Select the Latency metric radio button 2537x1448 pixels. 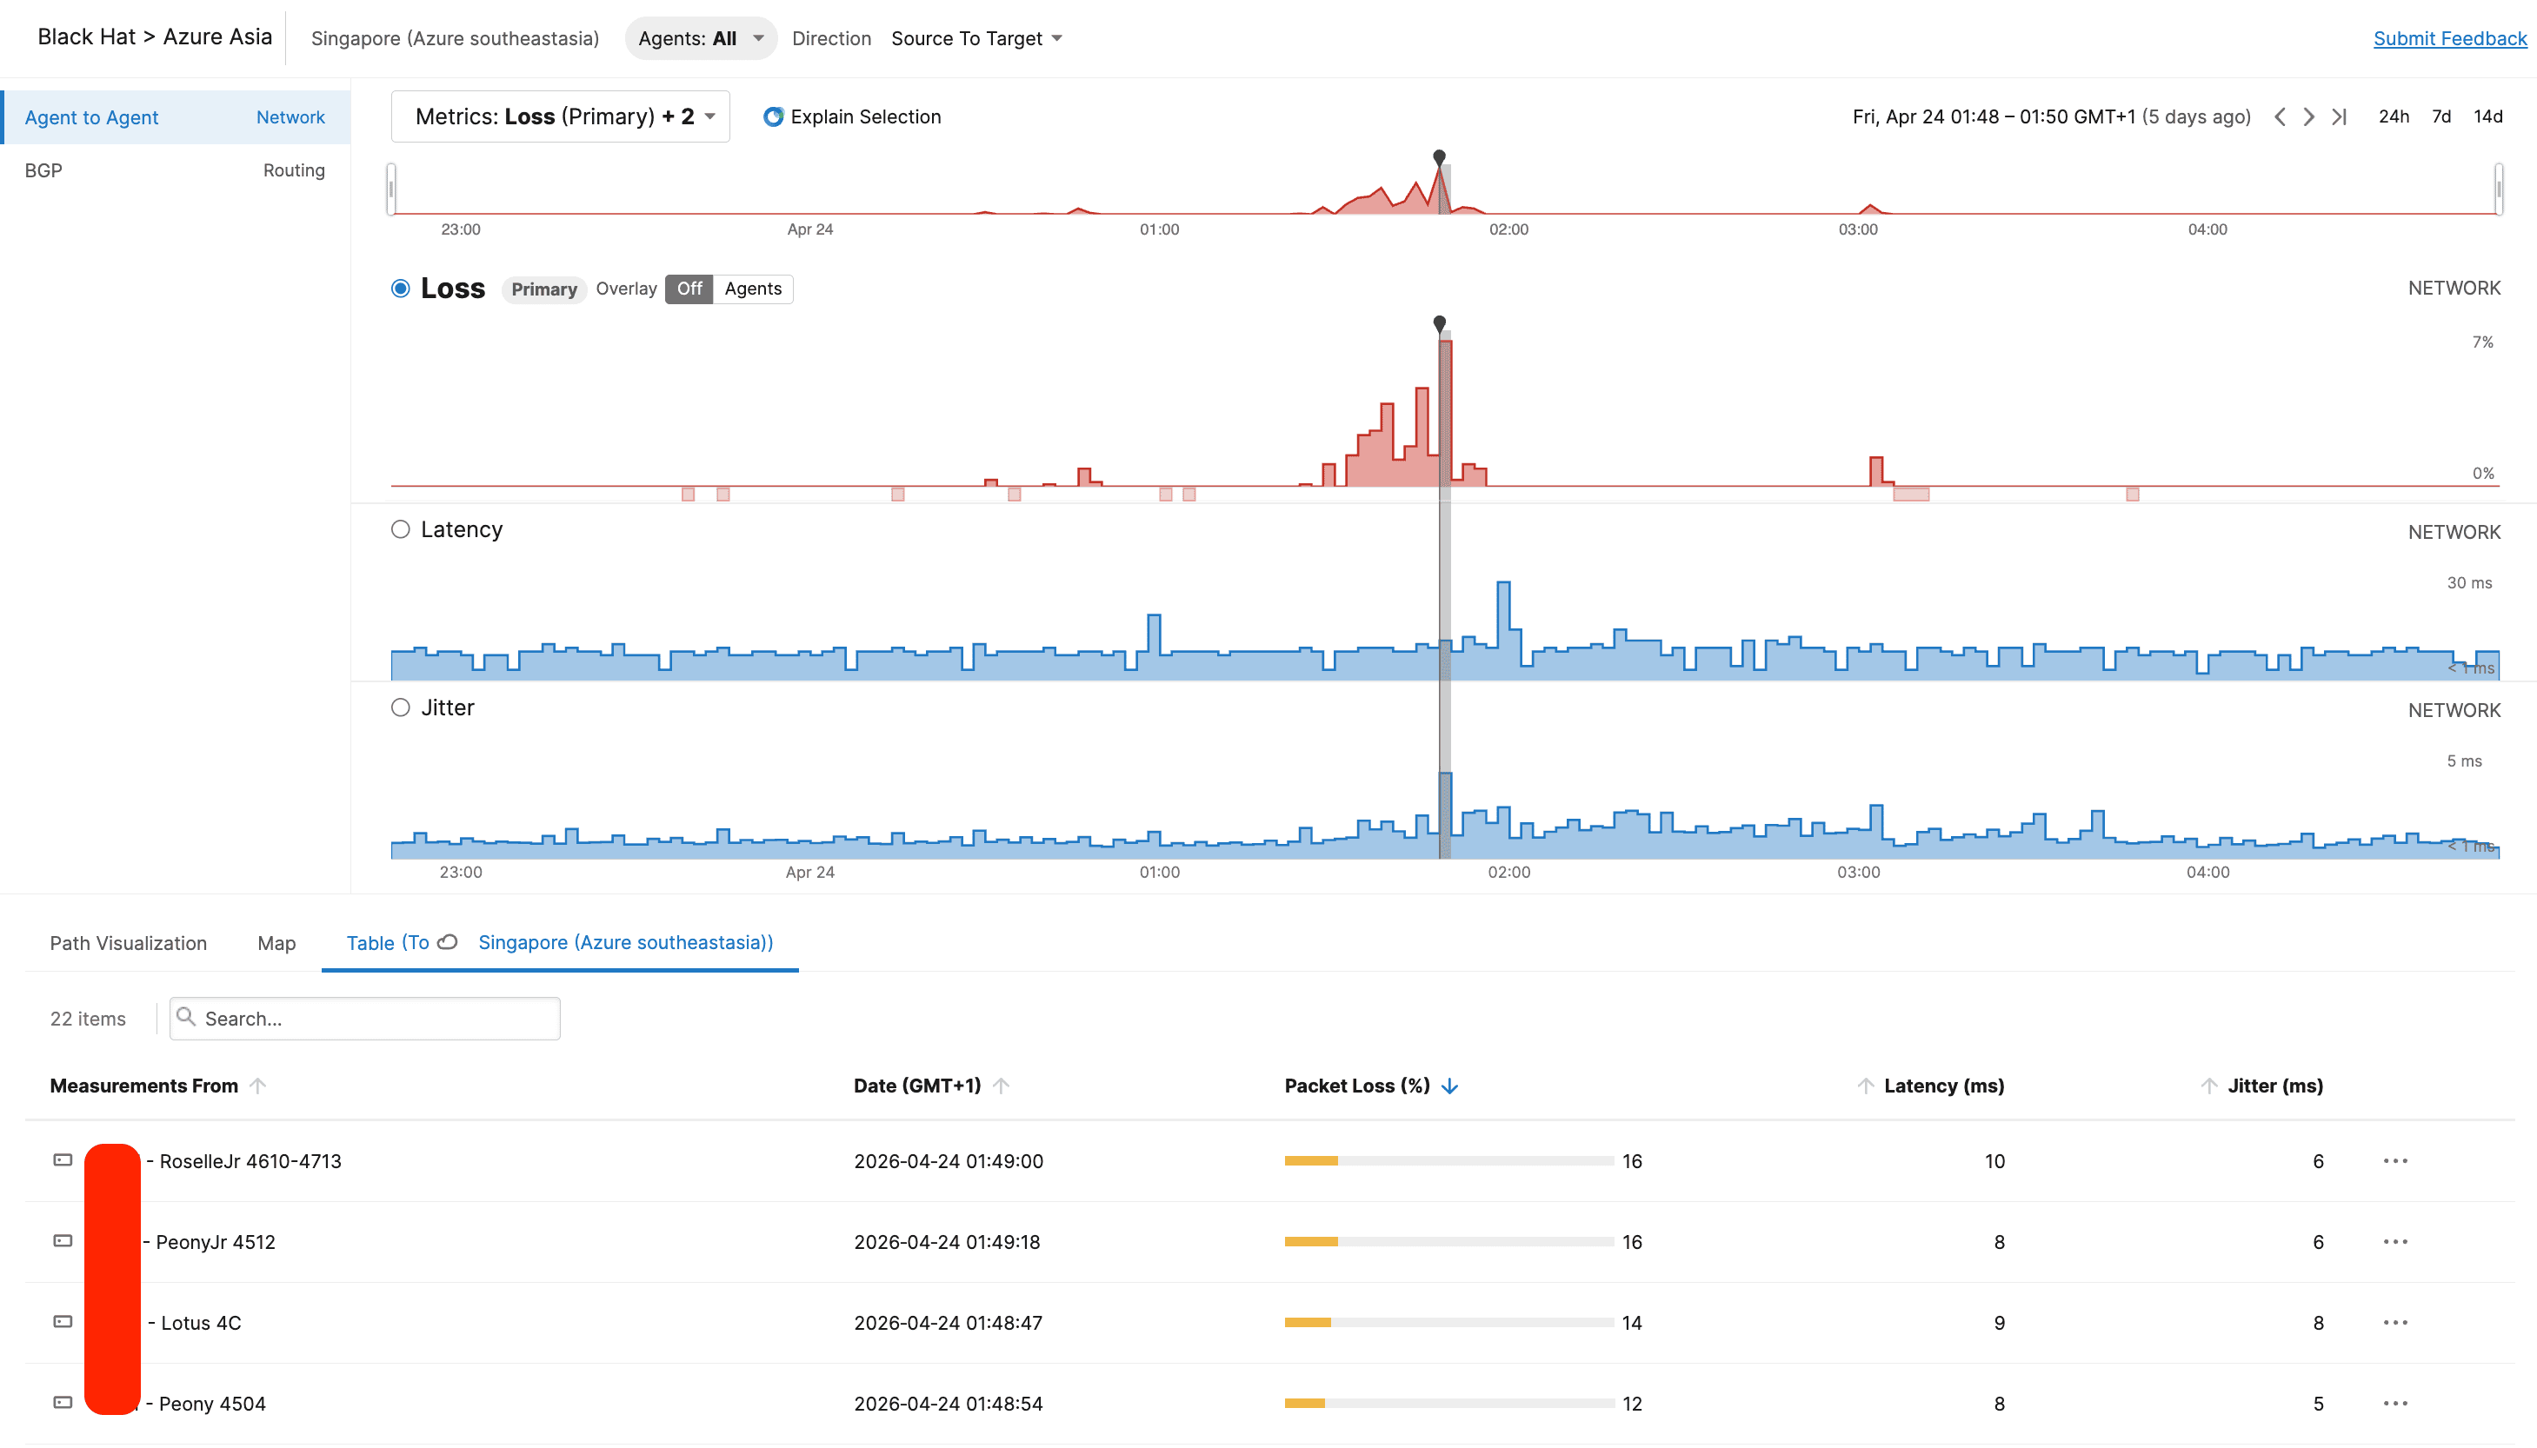tap(400, 529)
